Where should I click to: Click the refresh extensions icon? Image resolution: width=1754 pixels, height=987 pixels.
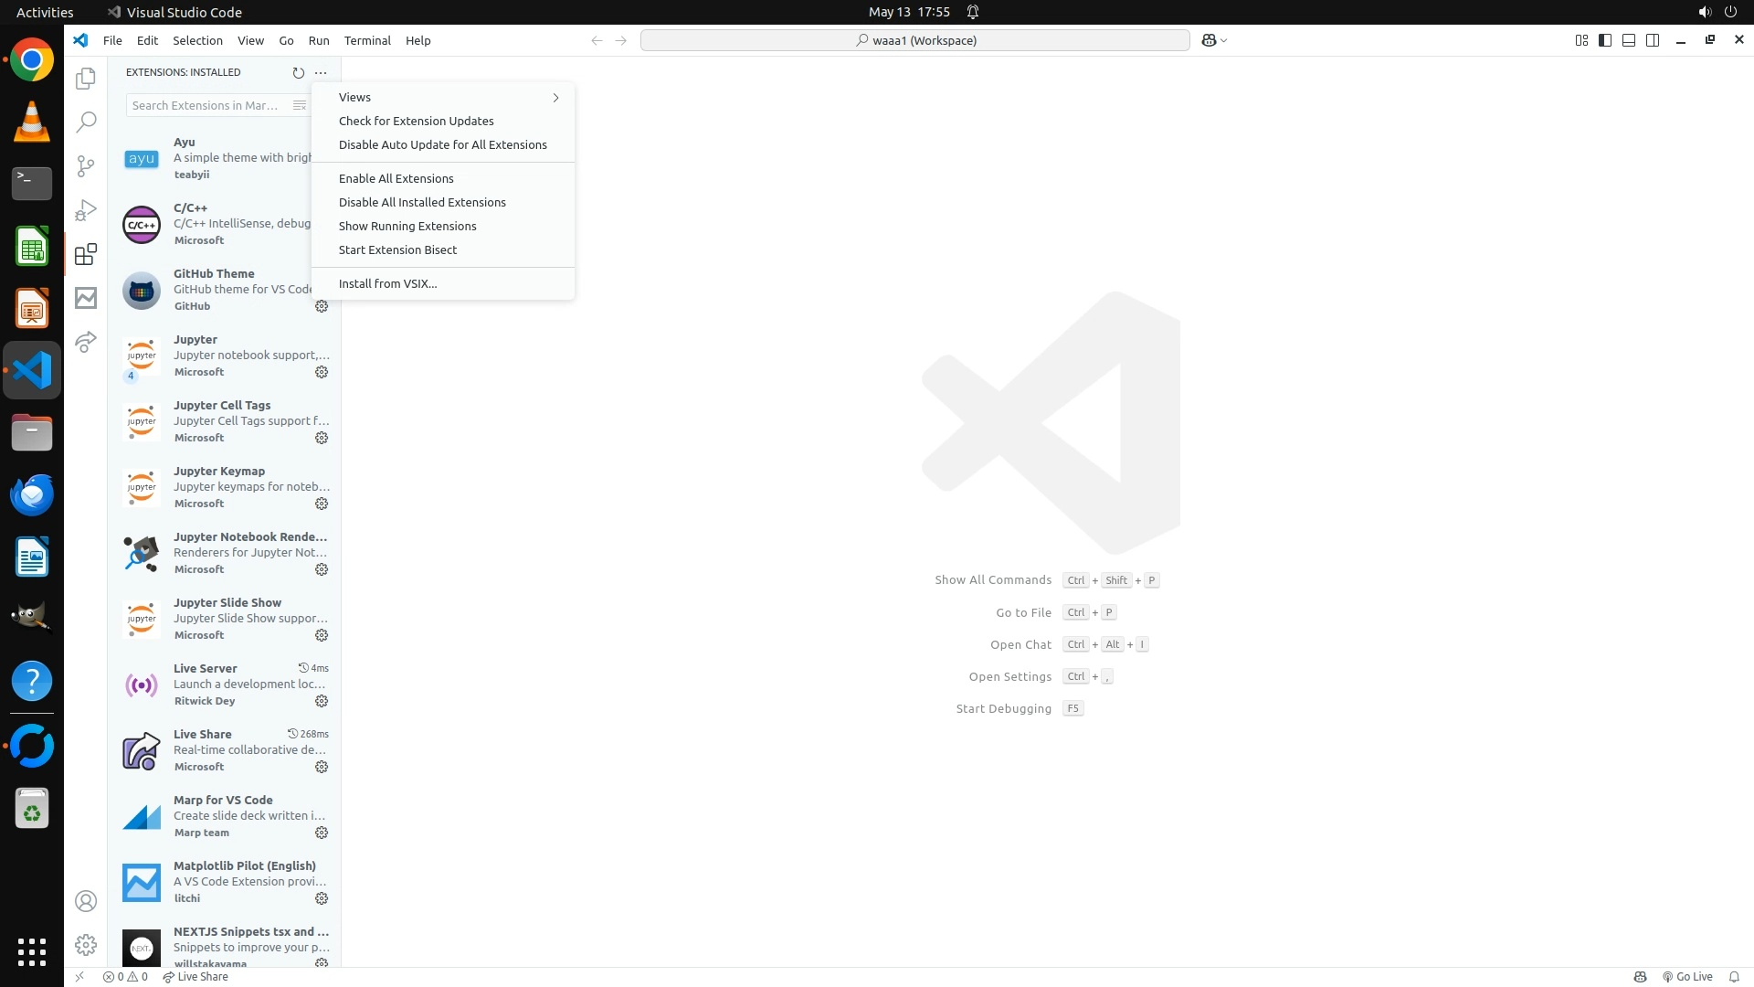click(x=298, y=72)
